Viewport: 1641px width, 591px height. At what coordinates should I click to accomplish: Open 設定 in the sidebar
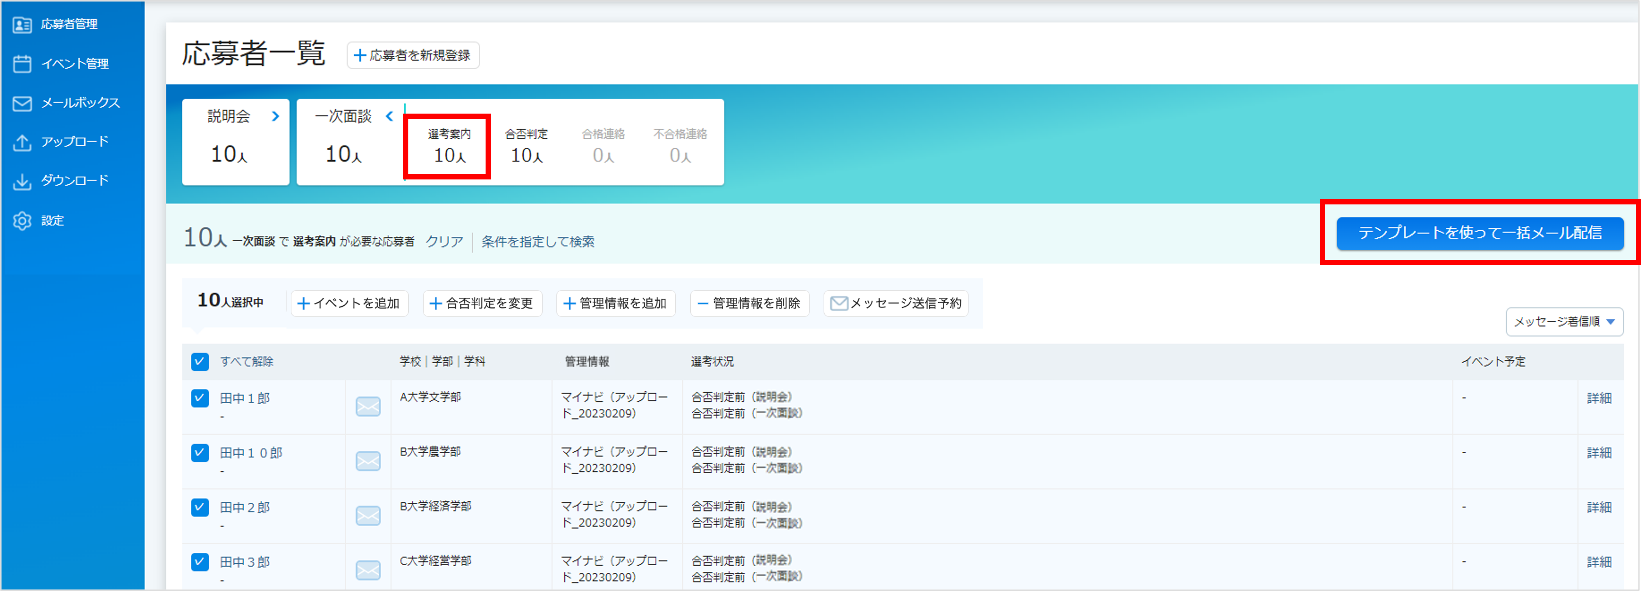click(x=52, y=221)
